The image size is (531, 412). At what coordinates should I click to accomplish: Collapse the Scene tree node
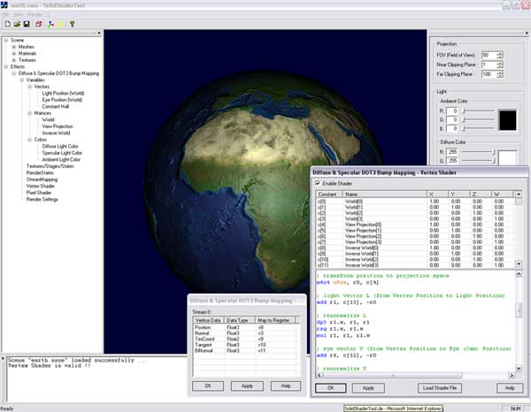[x=6, y=40]
